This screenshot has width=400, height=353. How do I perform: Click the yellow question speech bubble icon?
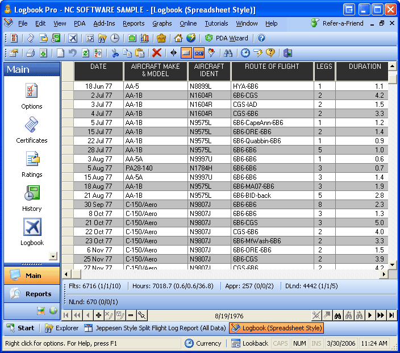click(270, 53)
